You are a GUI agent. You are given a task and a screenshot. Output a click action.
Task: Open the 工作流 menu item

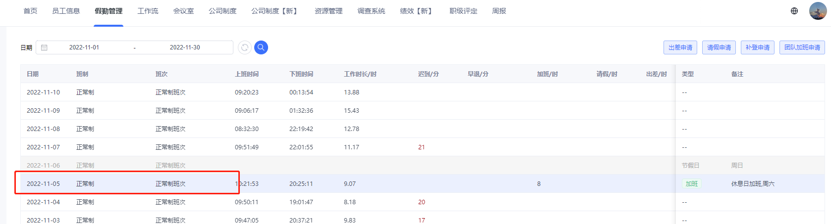[x=148, y=11]
